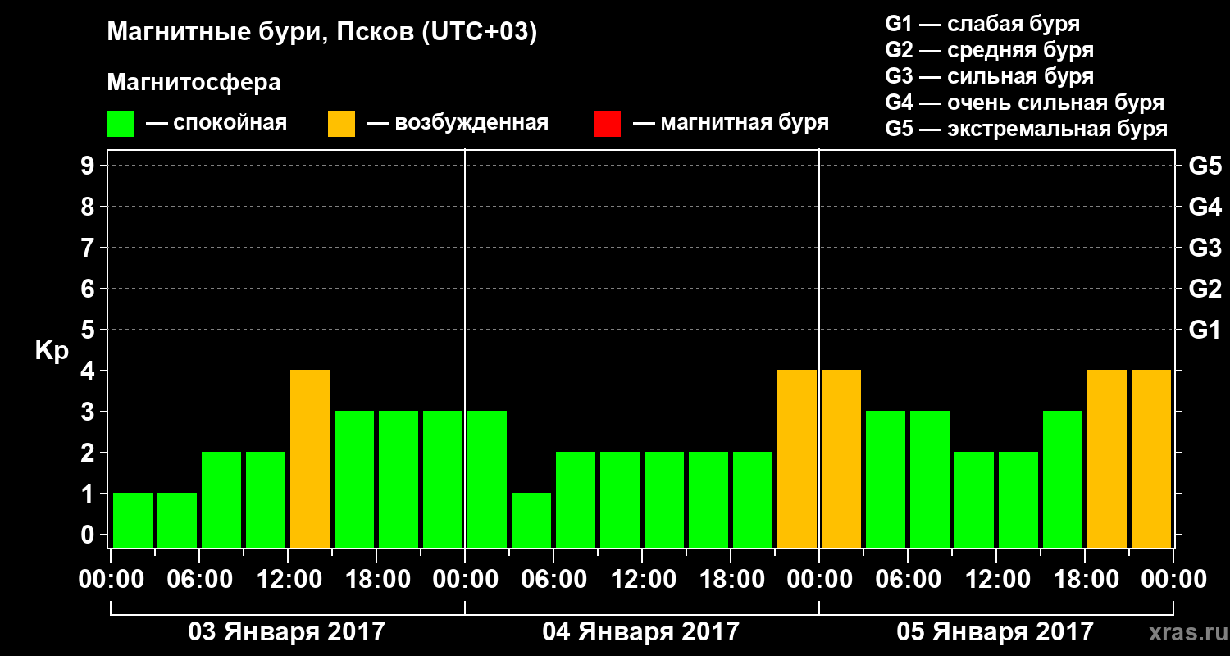Click the '— возбужденная' legend label
Viewport: 1230px width, 656px height.
tap(458, 123)
